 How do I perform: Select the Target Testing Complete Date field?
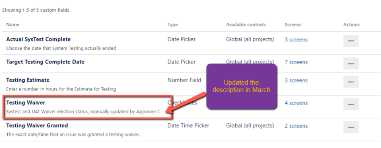(x=45, y=62)
